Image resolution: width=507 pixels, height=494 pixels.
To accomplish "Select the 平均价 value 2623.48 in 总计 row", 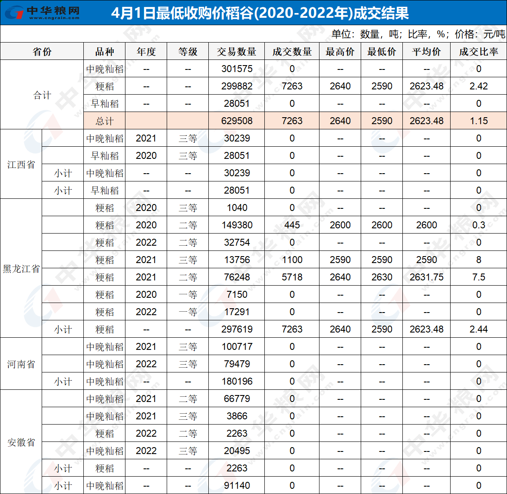I will click(x=427, y=121).
